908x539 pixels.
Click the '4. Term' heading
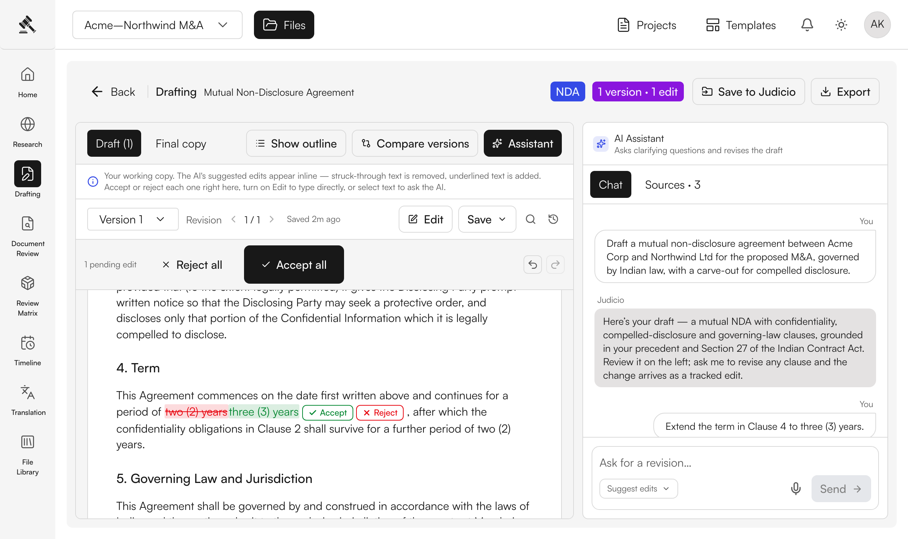tap(138, 368)
